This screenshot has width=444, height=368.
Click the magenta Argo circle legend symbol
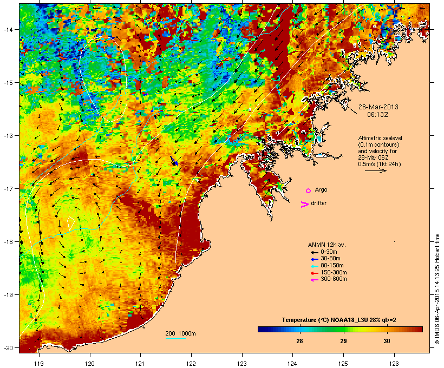pyautogui.click(x=309, y=190)
